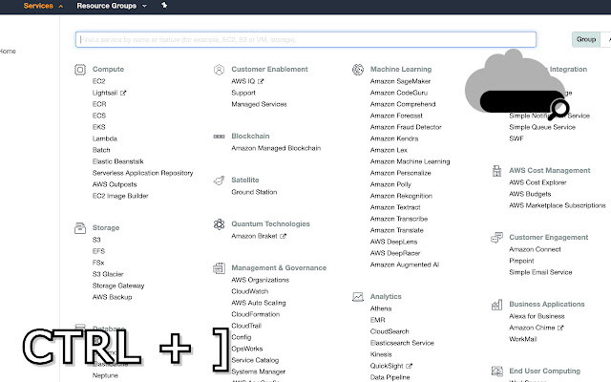Open the Lambda service

pos(105,138)
